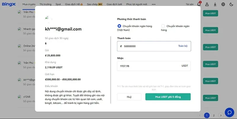The height and width of the screenshot is (119, 237).
Task: Open the live chat support bubble
Action: click(x=229, y=112)
